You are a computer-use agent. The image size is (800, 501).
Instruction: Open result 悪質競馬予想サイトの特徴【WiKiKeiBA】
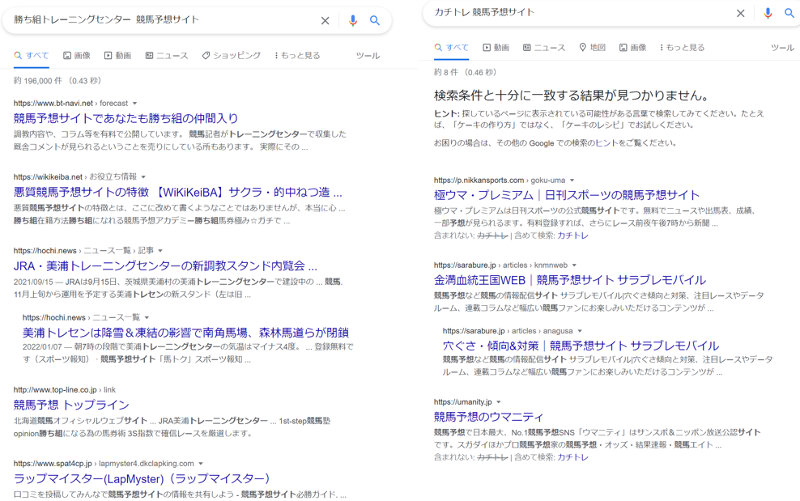[x=177, y=193]
